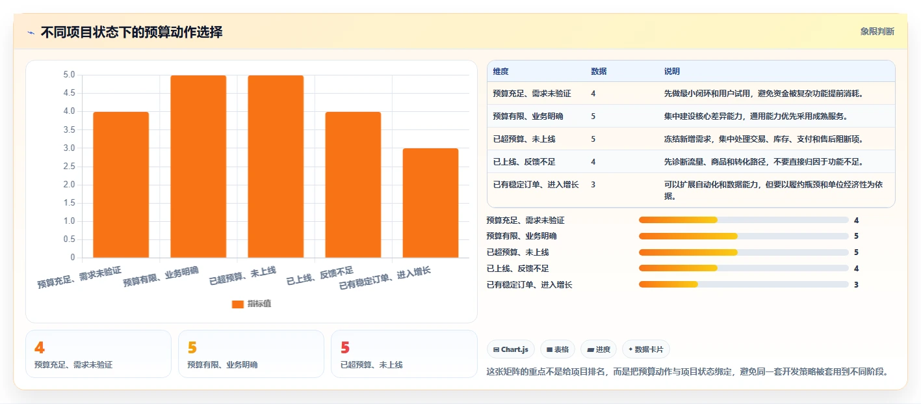Image resolution: width=921 pixels, height=404 pixels.
Task: Click progress list label 已有稳定订单、进入增长
Action: (x=529, y=285)
